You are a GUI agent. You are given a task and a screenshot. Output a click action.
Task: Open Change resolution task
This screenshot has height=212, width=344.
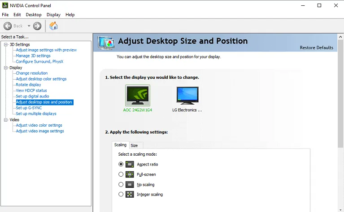click(31, 73)
